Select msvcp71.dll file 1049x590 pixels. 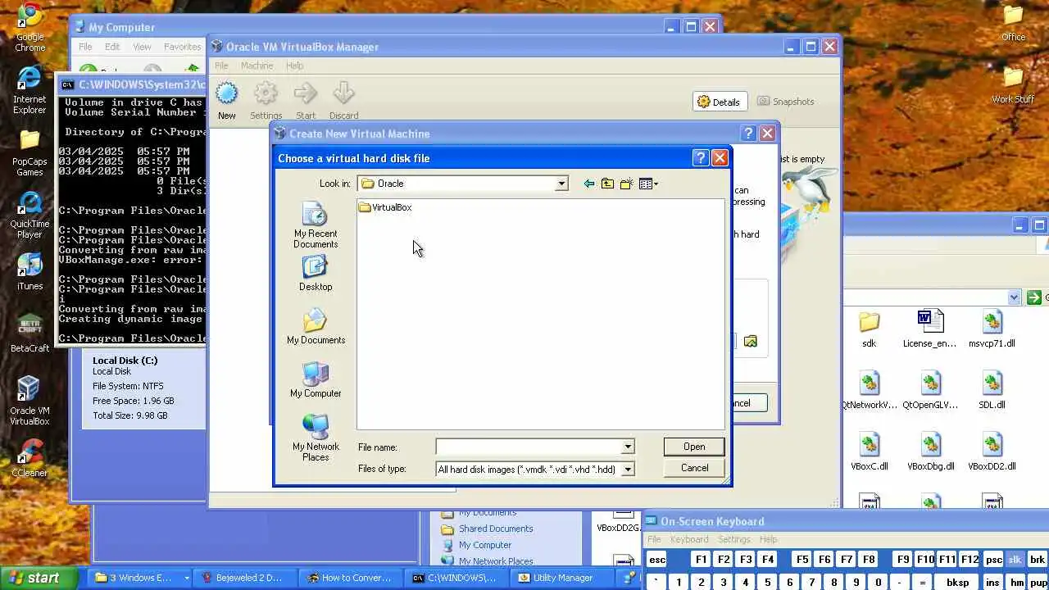point(992,329)
